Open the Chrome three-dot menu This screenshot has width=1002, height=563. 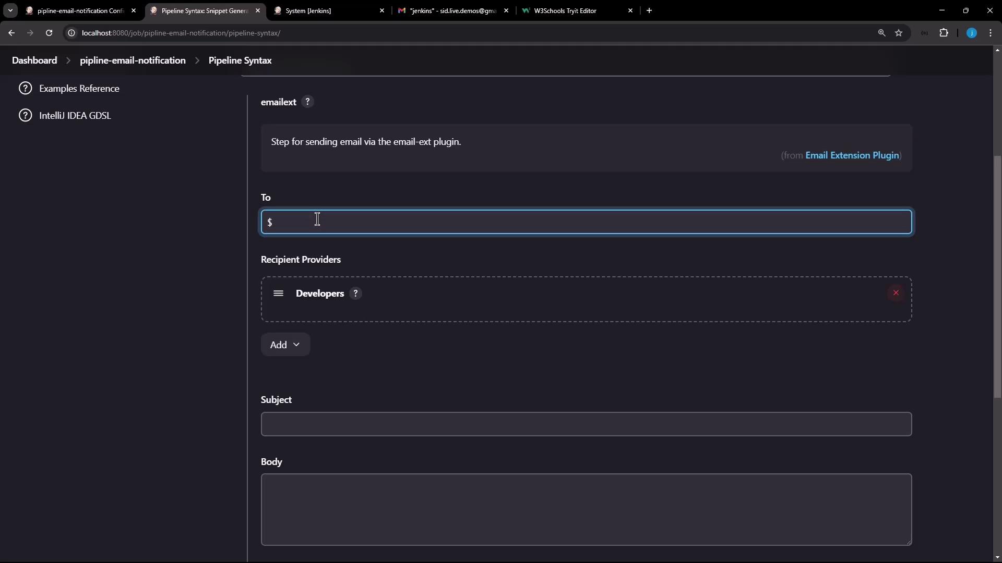pos(991,33)
